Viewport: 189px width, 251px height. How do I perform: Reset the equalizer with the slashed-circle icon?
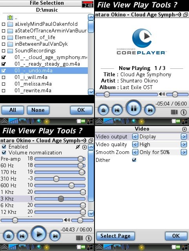point(78,147)
